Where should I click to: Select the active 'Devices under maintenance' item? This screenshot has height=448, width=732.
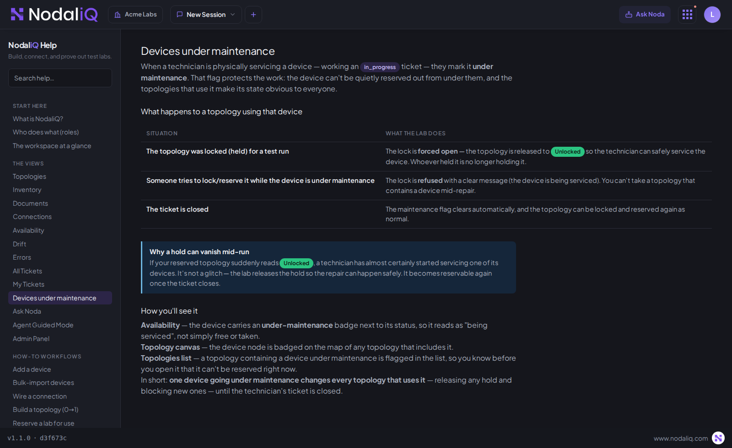(x=60, y=298)
